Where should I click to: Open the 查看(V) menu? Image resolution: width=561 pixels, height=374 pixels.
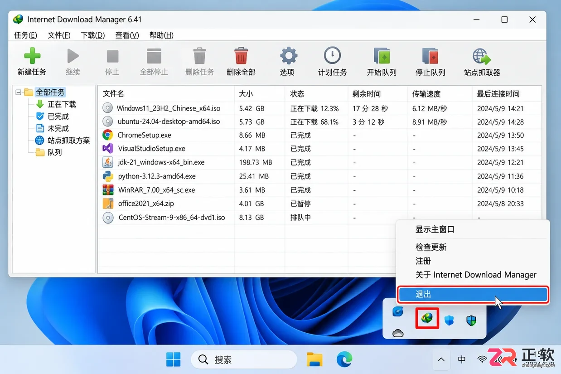pos(127,35)
